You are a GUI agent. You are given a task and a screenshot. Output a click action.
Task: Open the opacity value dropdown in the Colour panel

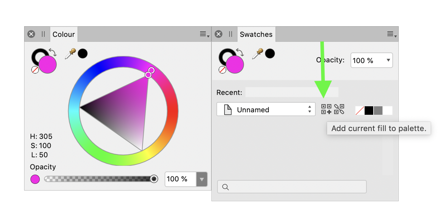pos(201,179)
